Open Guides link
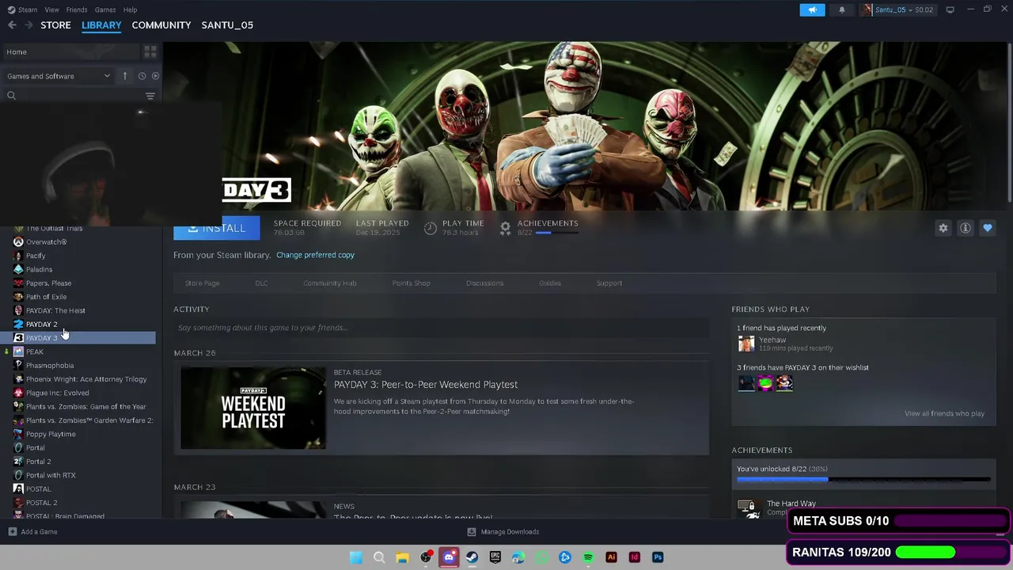Image resolution: width=1013 pixels, height=570 pixels. pos(550,283)
